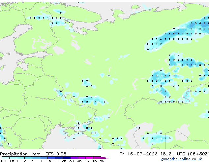Image resolution: width=209 pixels, height=162 pixels.
Task: Pick the legend swatch between 30 and 35
Action: [x=74, y=158]
